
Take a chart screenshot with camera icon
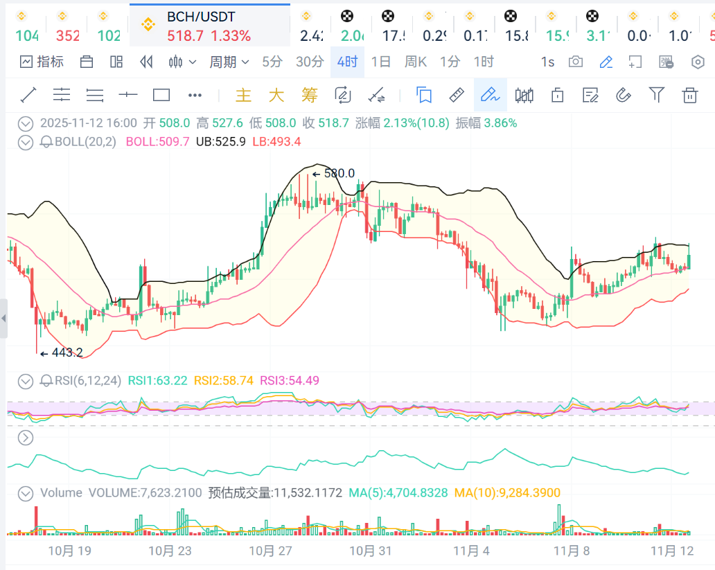pos(576,62)
